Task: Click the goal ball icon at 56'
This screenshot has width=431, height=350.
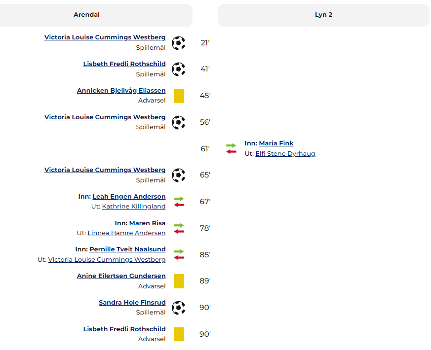Action: 179,122
